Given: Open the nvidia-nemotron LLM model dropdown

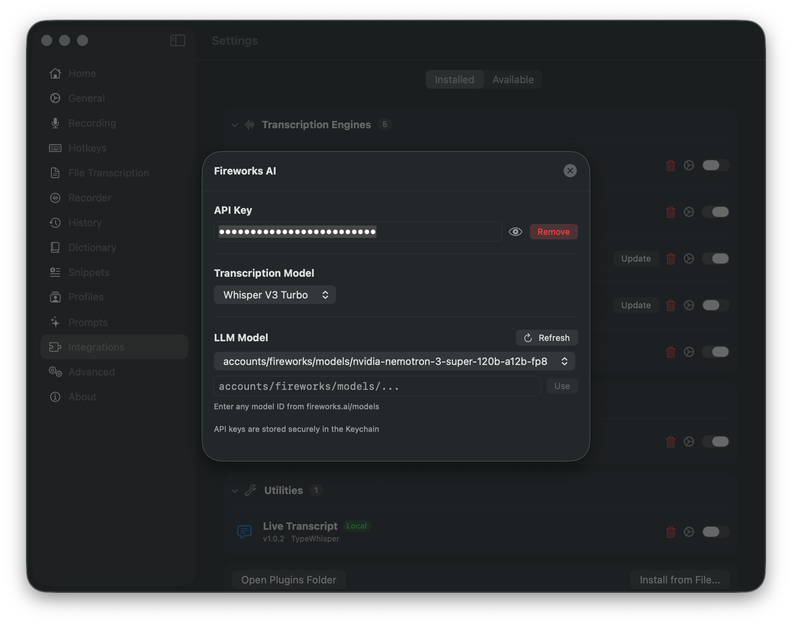Looking at the screenshot, I should [394, 361].
